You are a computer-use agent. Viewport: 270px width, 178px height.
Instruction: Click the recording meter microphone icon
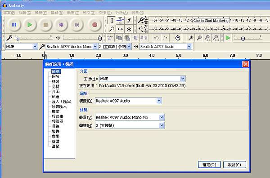141,21
